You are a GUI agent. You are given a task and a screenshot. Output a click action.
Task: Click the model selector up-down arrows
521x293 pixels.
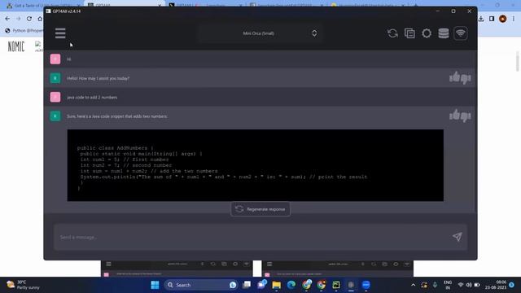(x=314, y=33)
